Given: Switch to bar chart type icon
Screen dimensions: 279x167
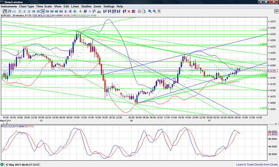Looking at the screenshot, I should pyautogui.click(x=9, y=12).
